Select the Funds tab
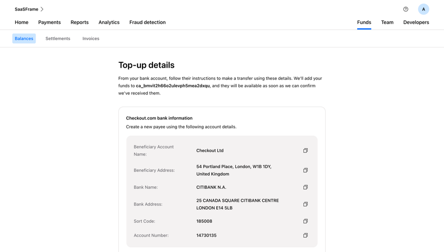Viewport: 444px width, 252px height. coord(364,23)
